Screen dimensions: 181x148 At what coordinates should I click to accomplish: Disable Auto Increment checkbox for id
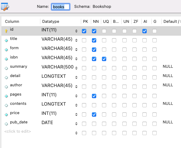(x=145, y=31)
